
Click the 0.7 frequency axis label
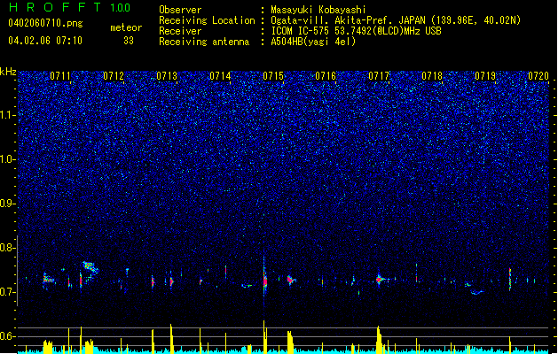7,292
